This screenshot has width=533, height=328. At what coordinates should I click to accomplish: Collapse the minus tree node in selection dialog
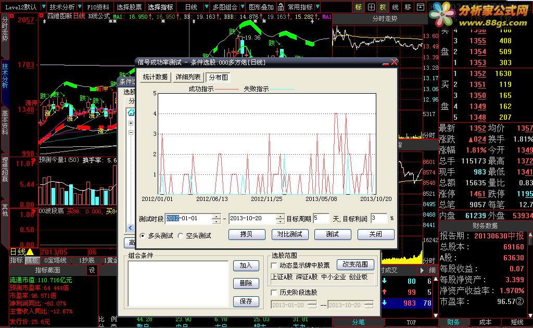click(x=131, y=133)
